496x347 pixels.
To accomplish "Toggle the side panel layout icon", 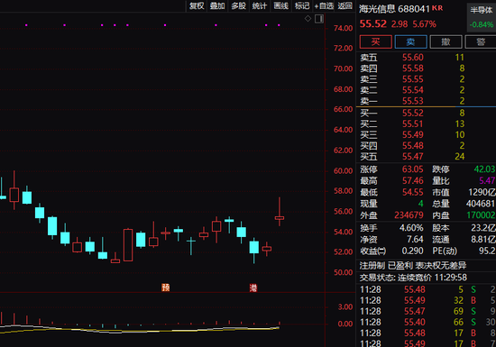I will [319, 19].
